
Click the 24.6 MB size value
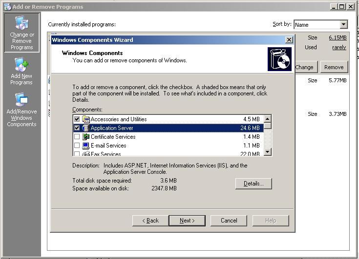(250, 128)
